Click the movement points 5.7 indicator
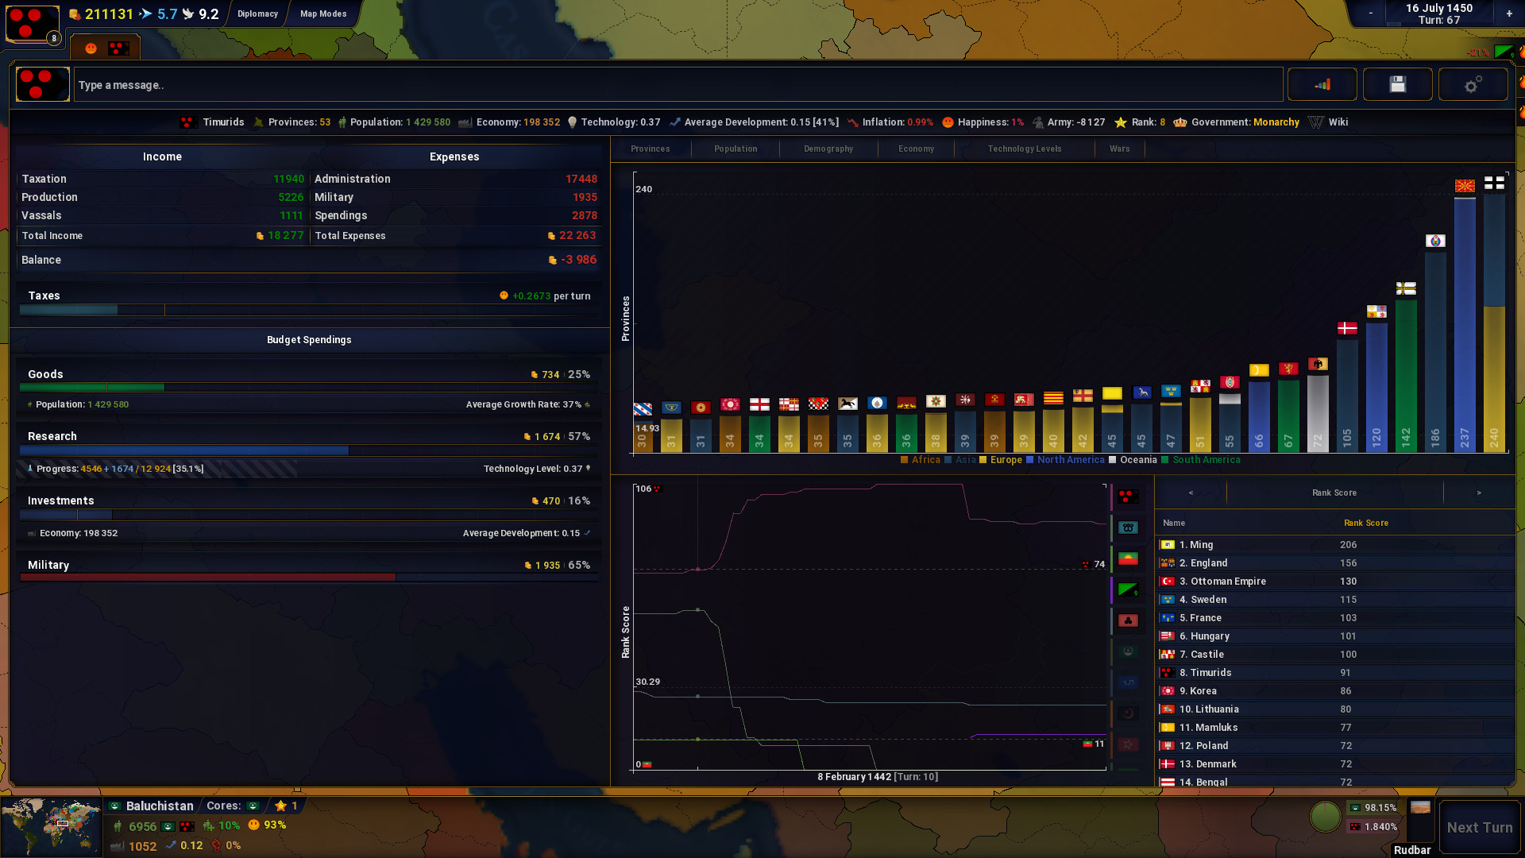Image resolution: width=1525 pixels, height=858 pixels. point(159,14)
